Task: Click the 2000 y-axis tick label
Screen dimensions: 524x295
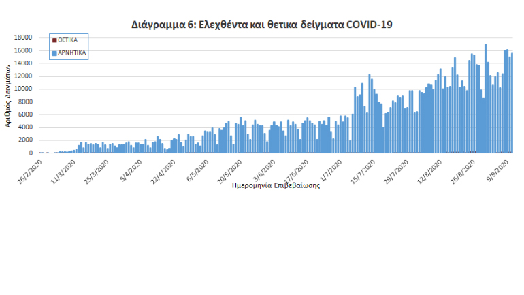Action: pos(27,140)
